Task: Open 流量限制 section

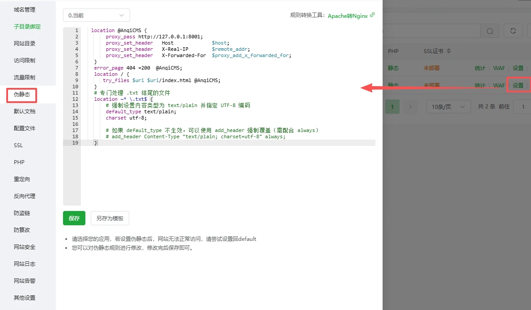Action: click(x=25, y=78)
